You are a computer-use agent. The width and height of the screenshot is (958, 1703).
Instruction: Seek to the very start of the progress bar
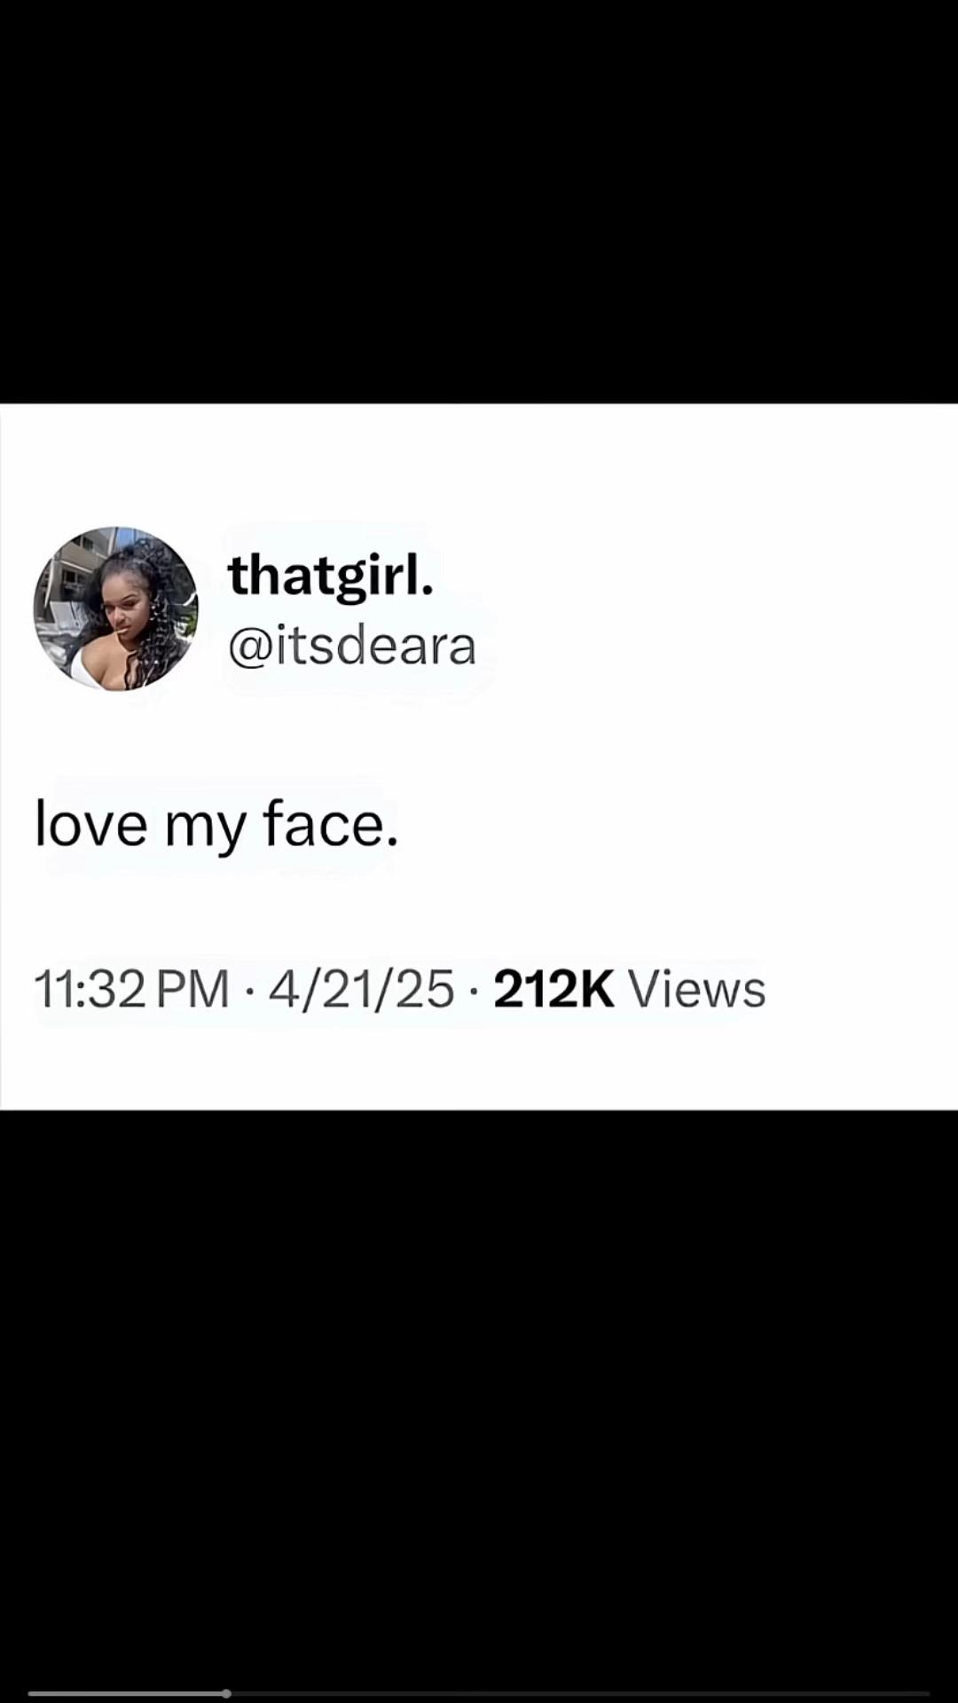[x=32, y=1693]
